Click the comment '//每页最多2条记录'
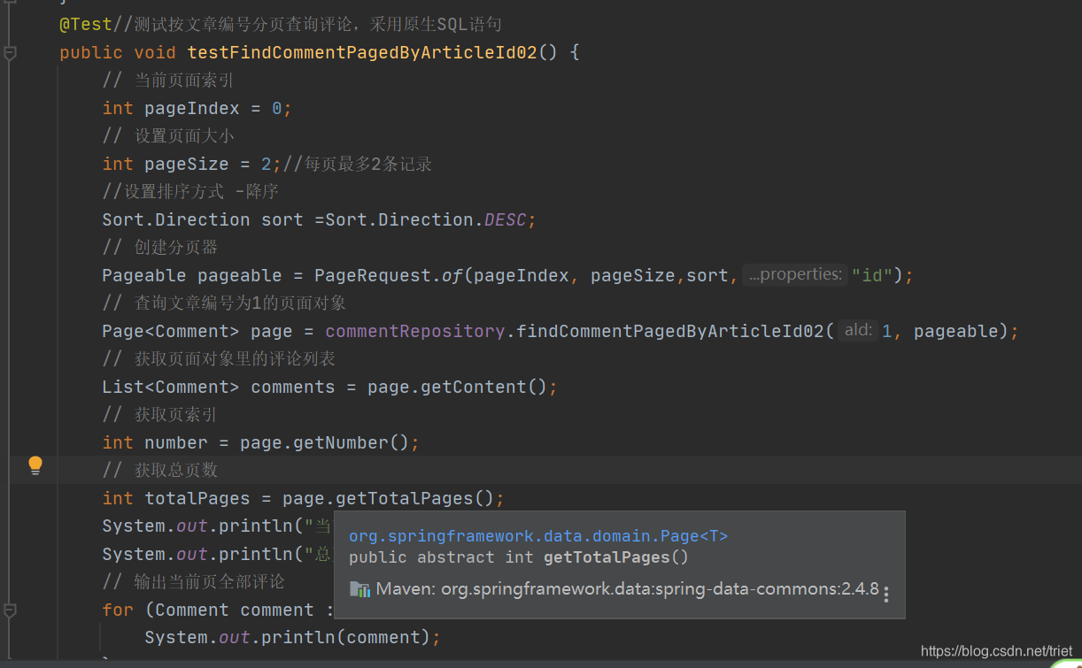Image resolution: width=1082 pixels, height=668 pixels. point(358,164)
